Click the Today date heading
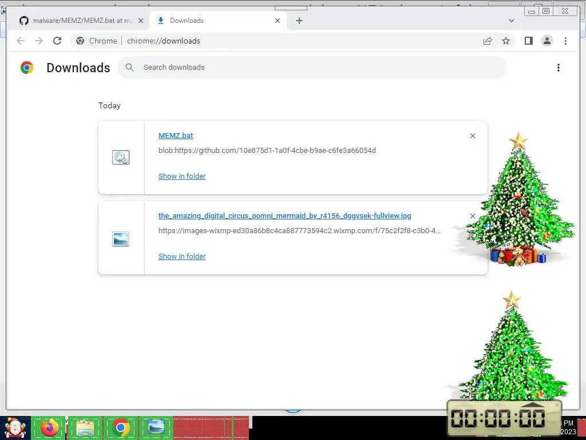Viewport: 586px width, 440px height. click(109, 105)
